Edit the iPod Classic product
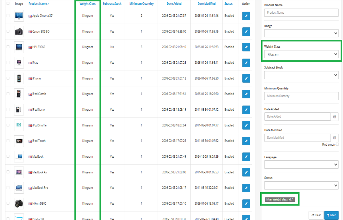This screenshot has height=220, width=343. tap(246, 94)
